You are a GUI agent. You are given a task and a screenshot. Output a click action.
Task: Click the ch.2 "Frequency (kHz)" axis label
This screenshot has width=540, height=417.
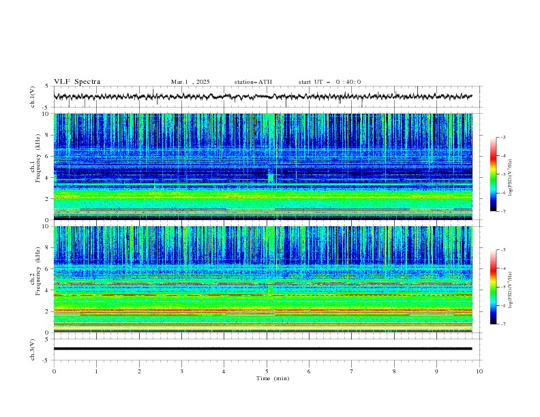tap(37, 271)
